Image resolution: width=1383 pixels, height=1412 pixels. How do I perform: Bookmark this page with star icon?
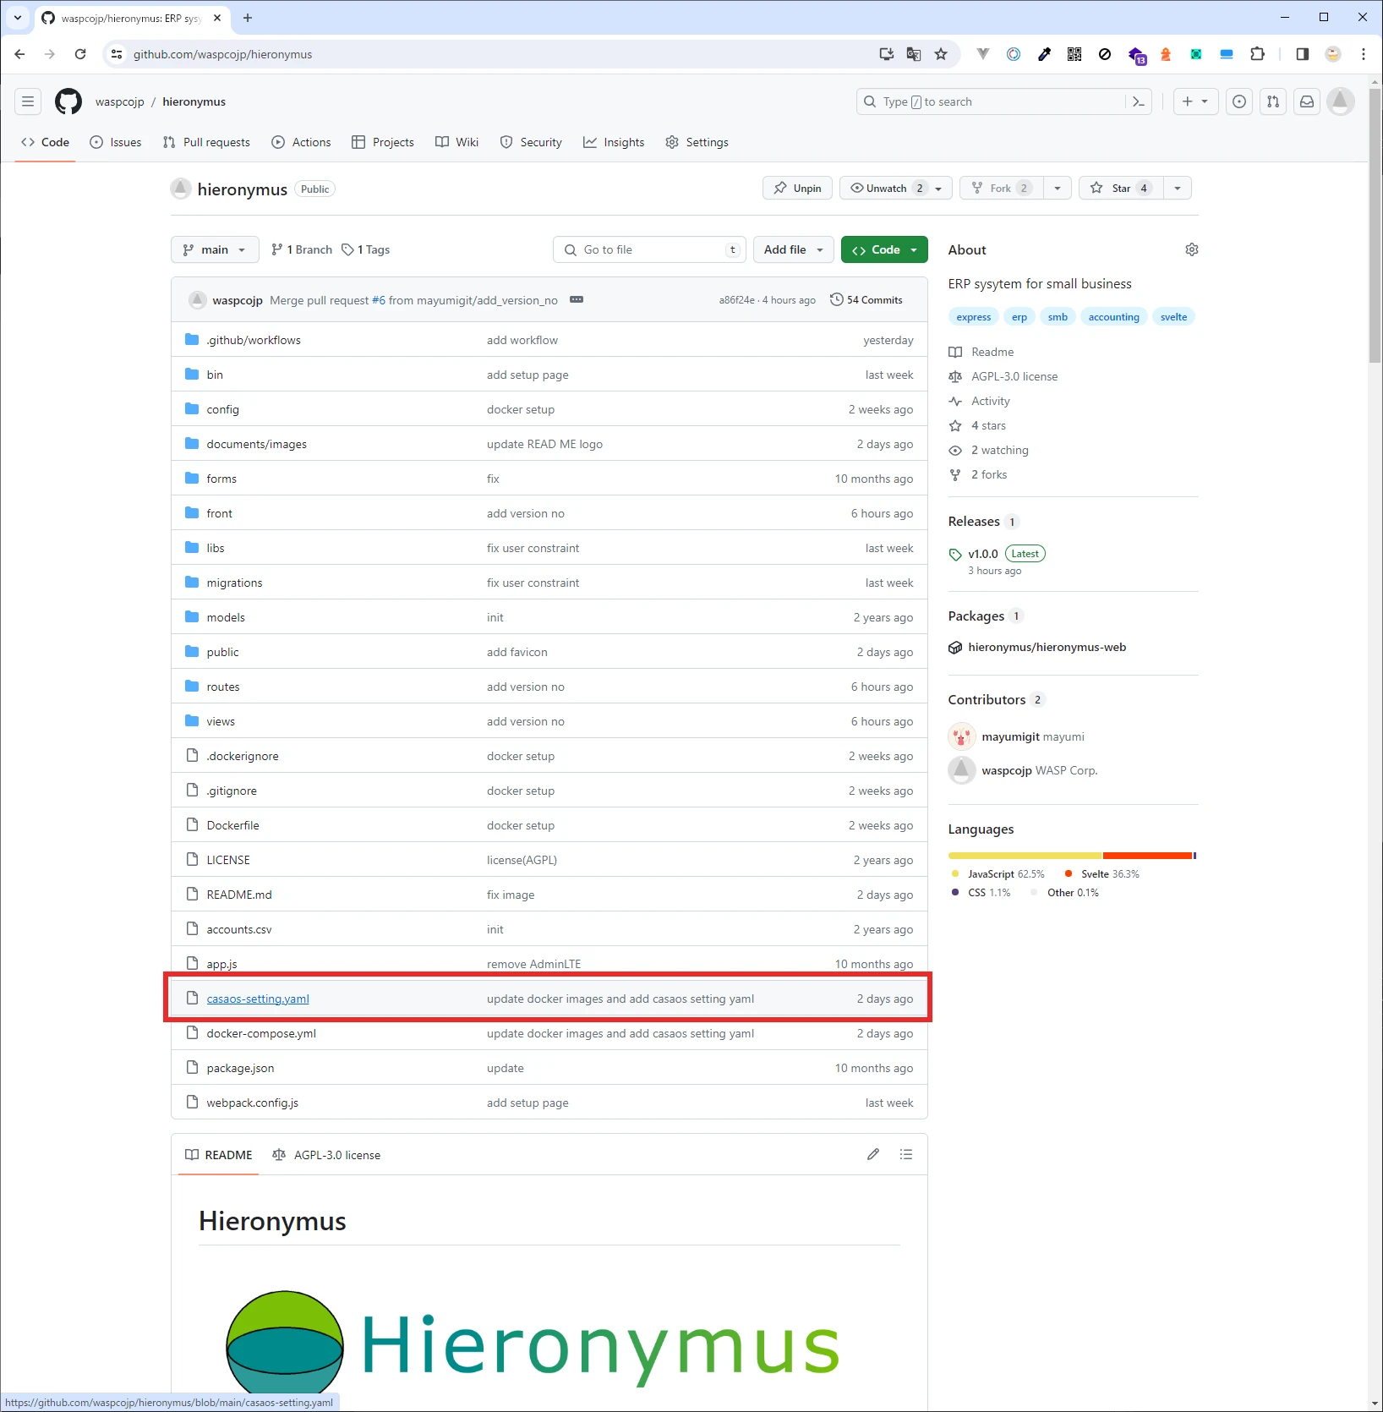point(941,54)
